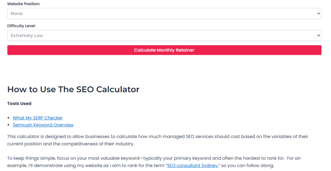The height and width of the screenshot is (171, 331).
Task: Follow the Semrush Keyword Overview link
Action: [x=43, y=125]
